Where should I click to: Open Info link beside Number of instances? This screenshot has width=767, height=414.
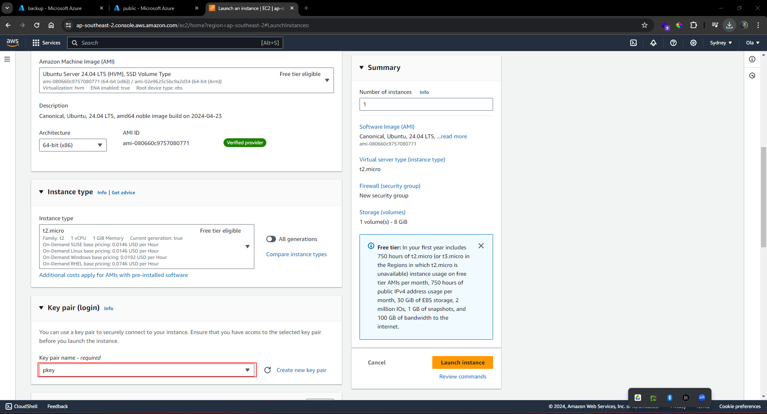pos(424,92)
